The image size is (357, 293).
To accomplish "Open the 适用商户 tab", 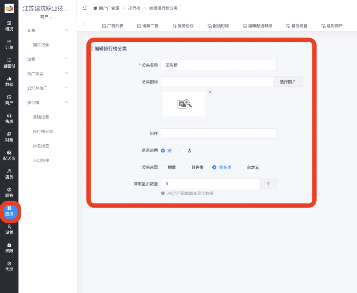I will pos(332,25).
